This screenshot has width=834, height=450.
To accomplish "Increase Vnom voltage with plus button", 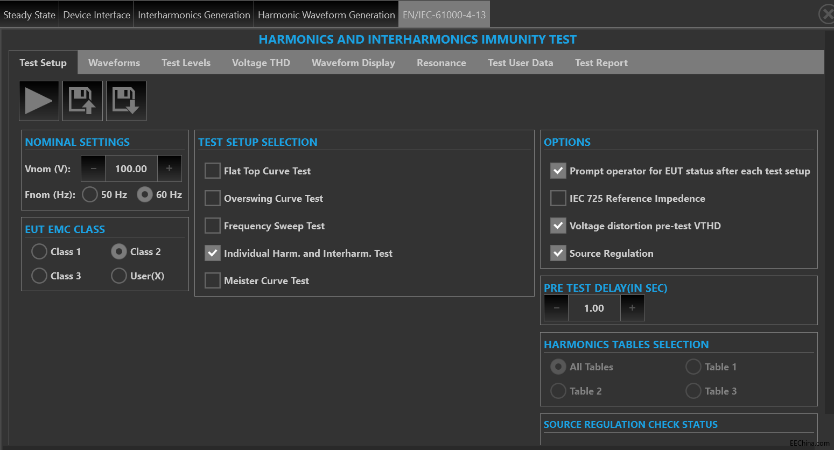I will (x=169, y=168).
